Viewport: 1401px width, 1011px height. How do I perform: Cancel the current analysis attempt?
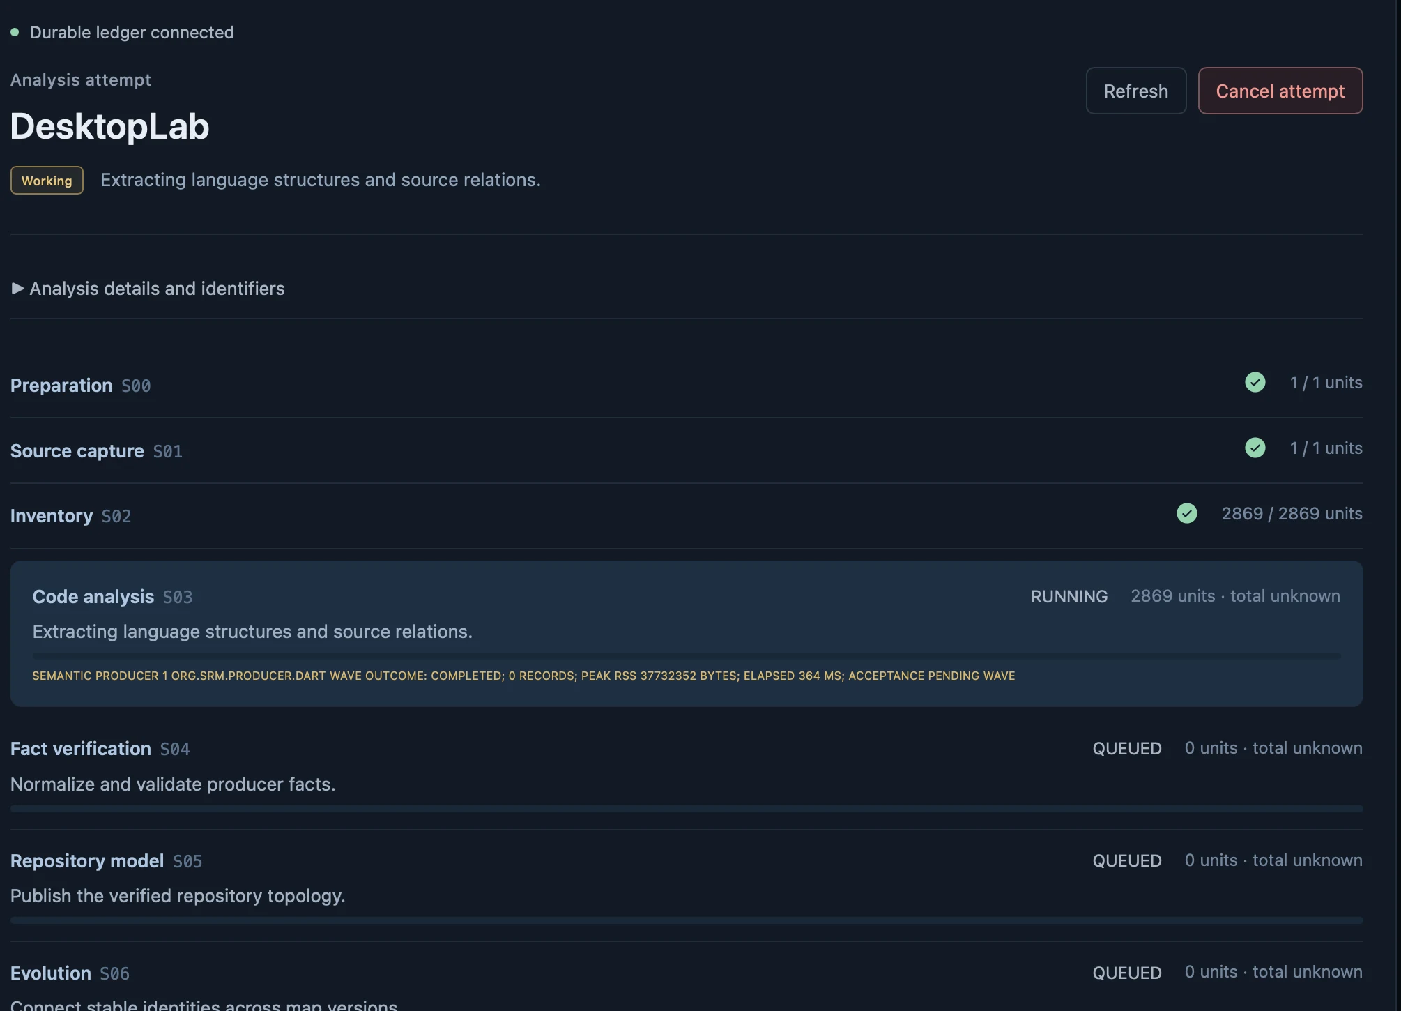pyautogui.click(x=1280, y=91)
